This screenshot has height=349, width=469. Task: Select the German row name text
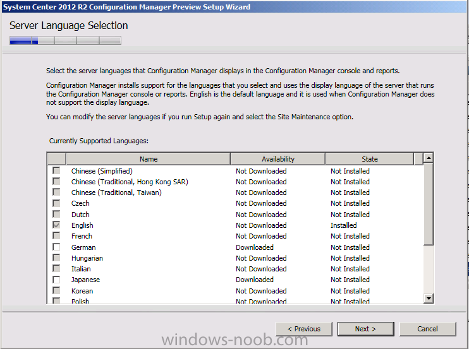pyautogui.click(x=83, y=247)
